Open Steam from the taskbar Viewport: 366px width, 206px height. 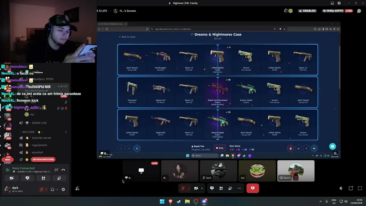coord(179,201)
